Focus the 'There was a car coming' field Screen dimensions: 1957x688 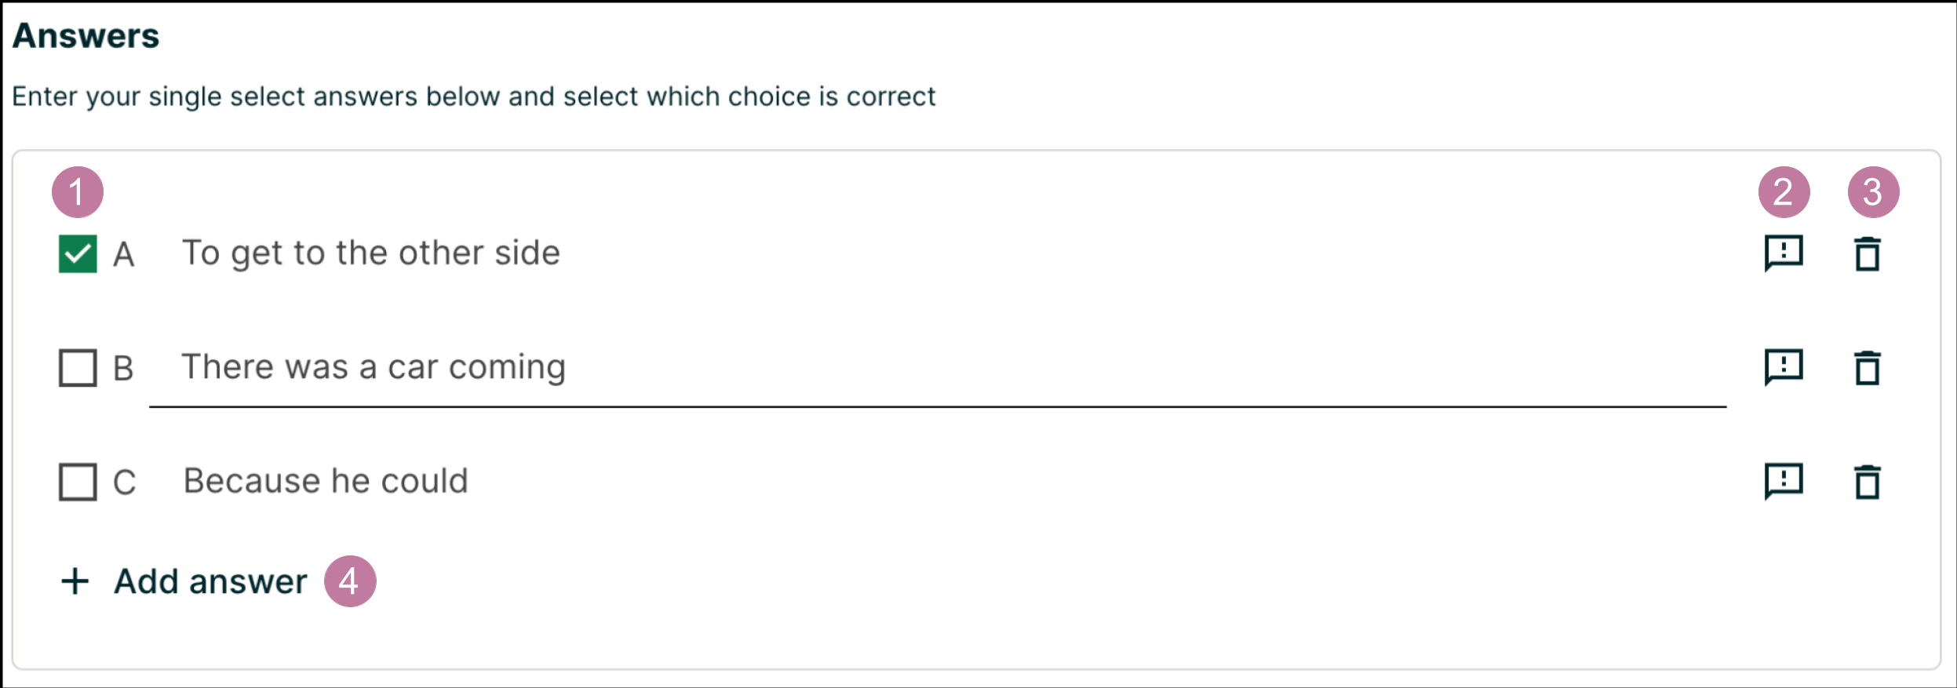coord(374,367)
